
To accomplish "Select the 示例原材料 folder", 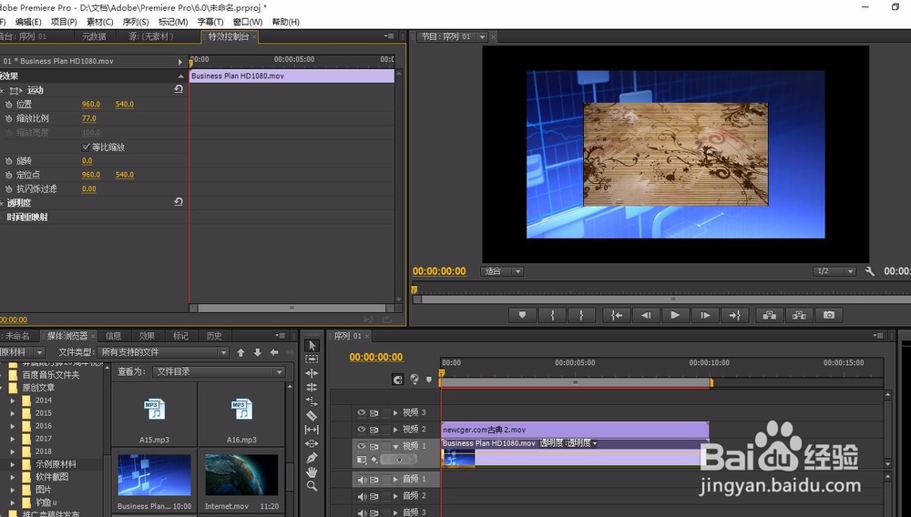I will pyautogui.click(x=56, y=464).
